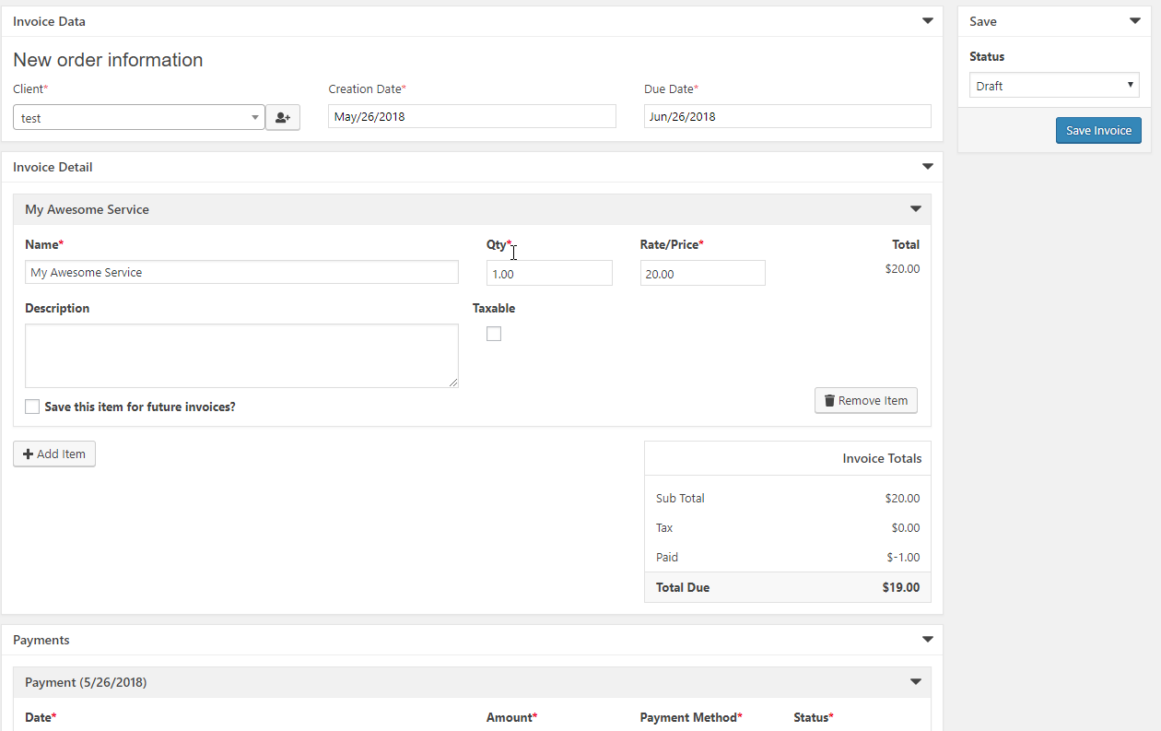Click the add new client icon button
The image size is (1161, 731).
tap(283, 118)
